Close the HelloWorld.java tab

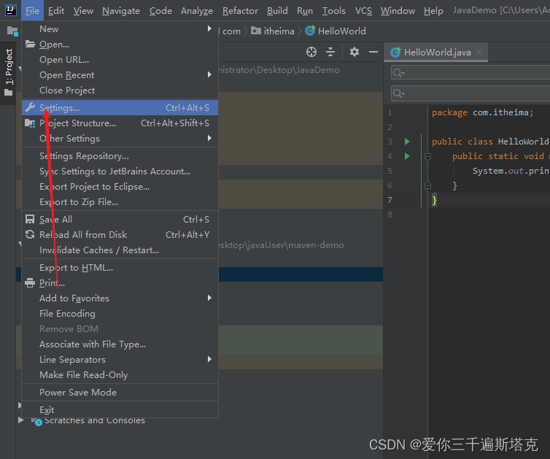479,52
